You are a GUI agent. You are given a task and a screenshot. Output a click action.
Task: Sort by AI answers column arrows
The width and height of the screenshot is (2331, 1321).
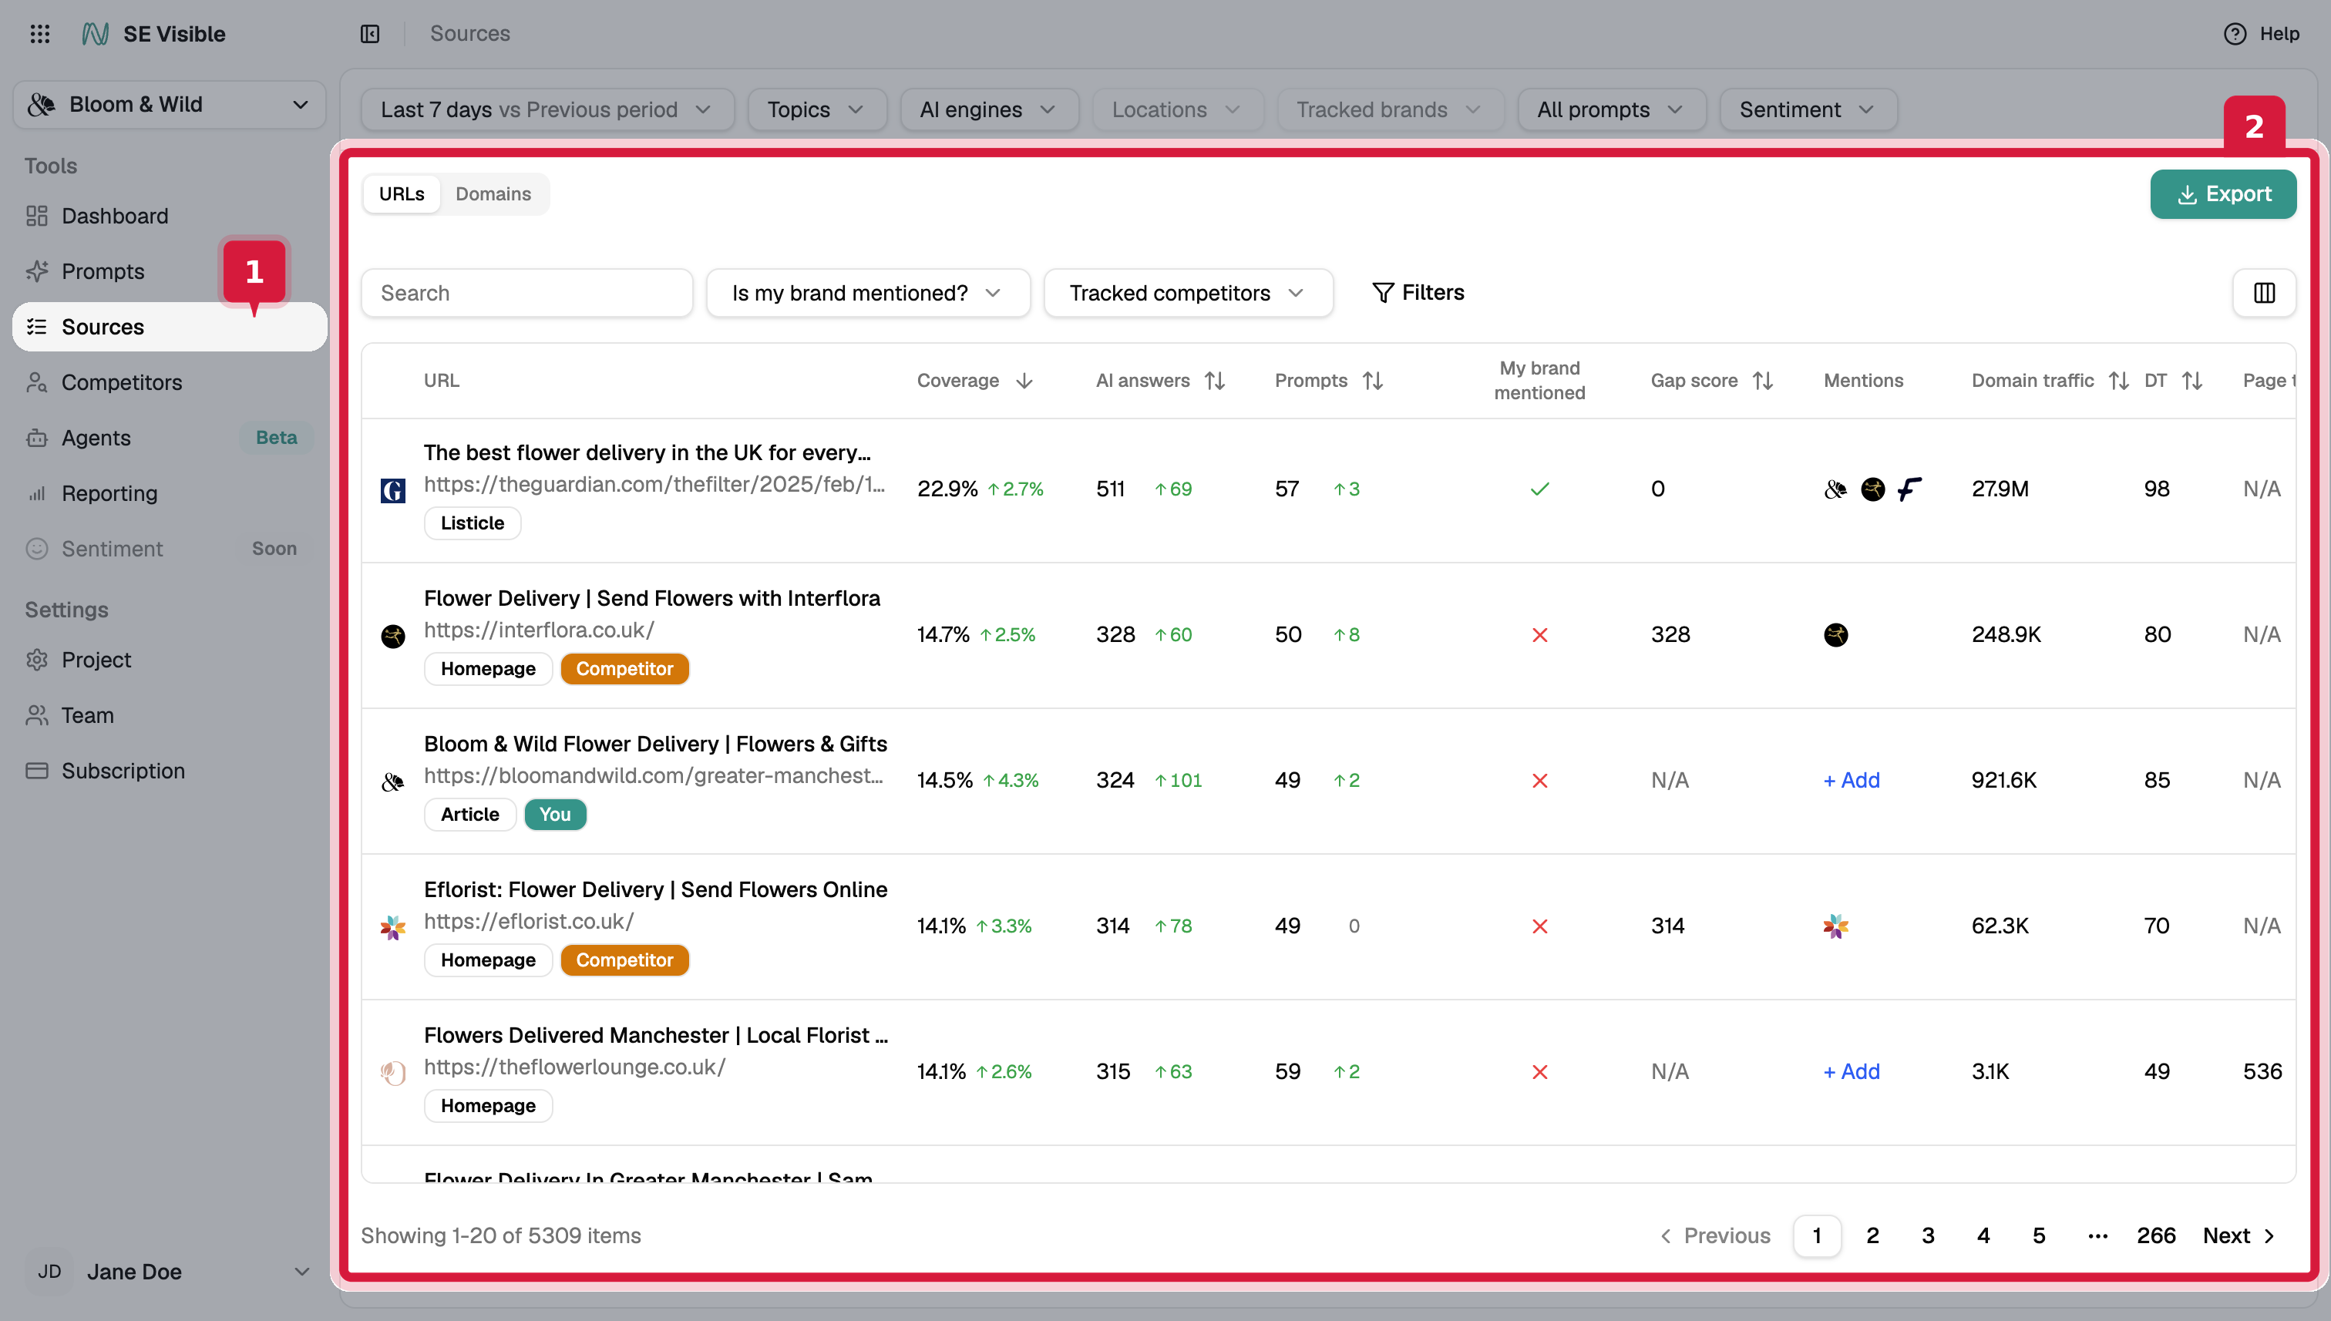[1215, 381]
